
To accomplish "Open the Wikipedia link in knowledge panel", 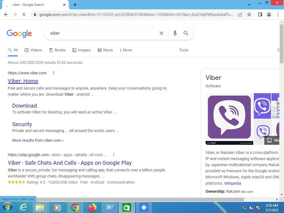I will click(233, 183).
